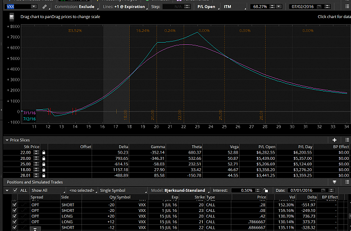Open the P/L Open mode dropdown
Image resolution: width=351 pixels, height=231 pixels.
pos(207,7)
